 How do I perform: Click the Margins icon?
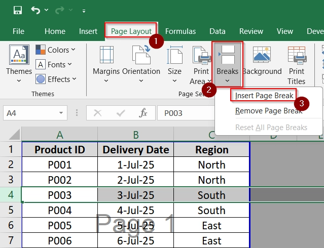click(106, 55)
